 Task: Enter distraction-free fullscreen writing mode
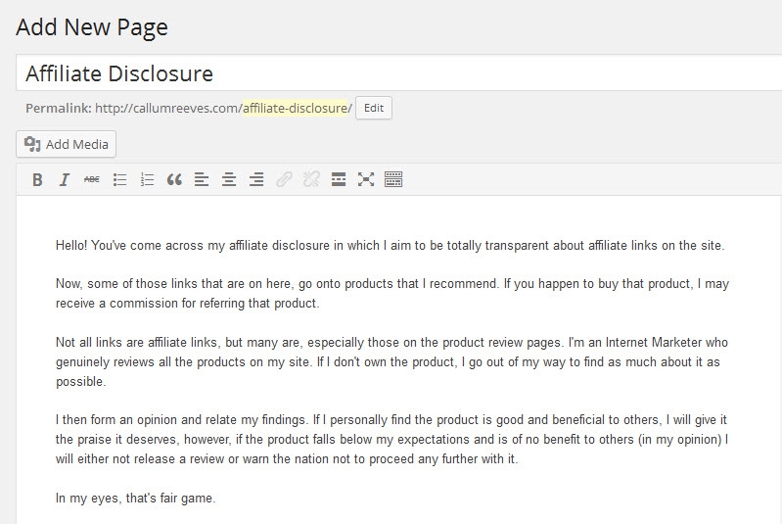pos(366,179)
